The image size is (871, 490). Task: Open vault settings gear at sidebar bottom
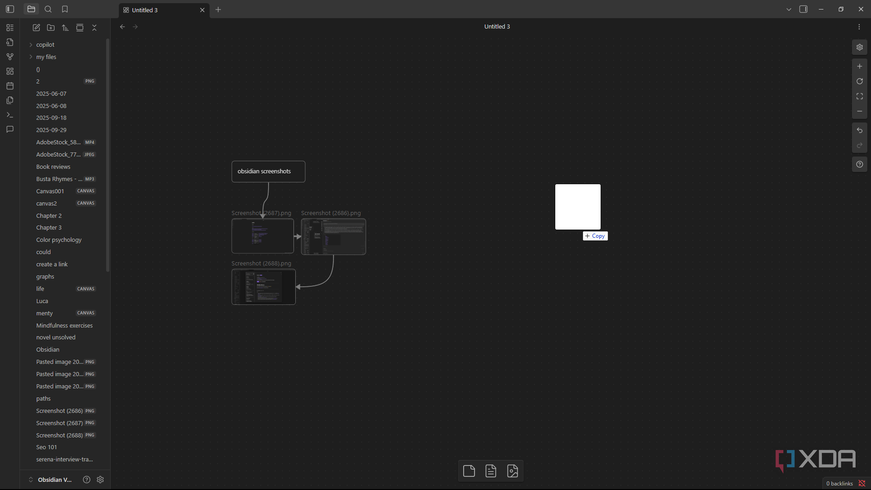pyautogui.click(x=100, y=480)
